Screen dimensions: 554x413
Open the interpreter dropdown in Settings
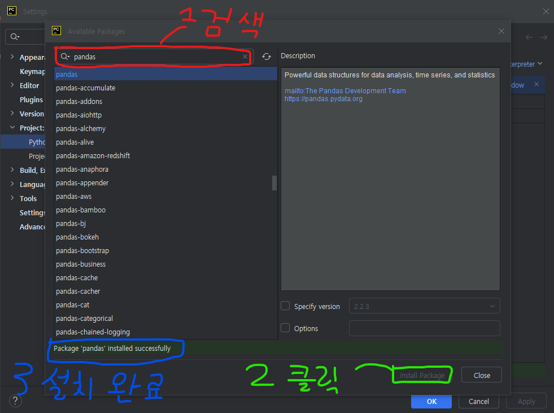pyautogui.click(x=540, y=64)
